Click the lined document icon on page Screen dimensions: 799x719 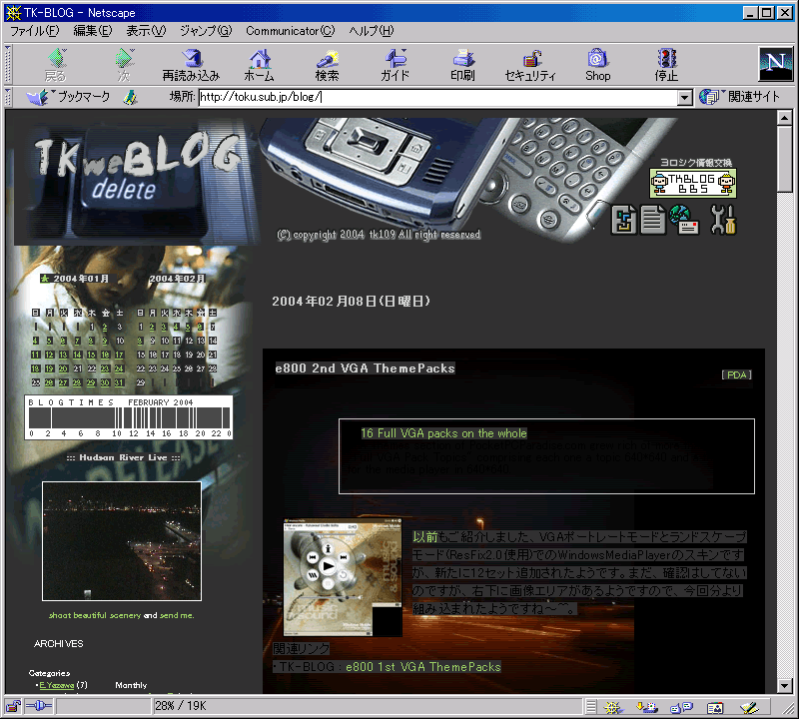point(653,220)
